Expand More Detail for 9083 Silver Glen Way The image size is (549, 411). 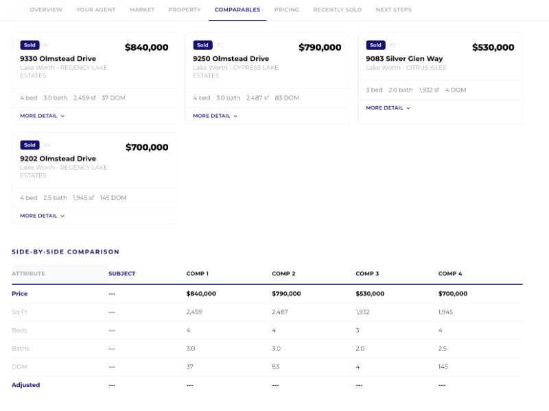(388, 108)
